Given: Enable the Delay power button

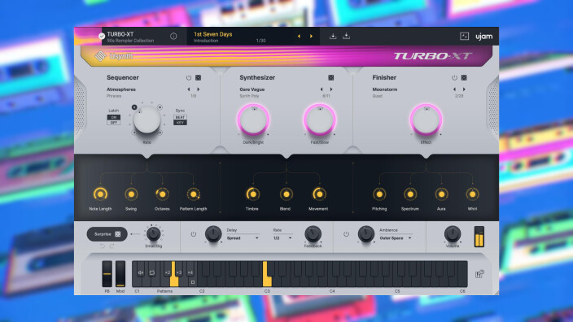Looking at the screenshot, I should coord(194,234).
